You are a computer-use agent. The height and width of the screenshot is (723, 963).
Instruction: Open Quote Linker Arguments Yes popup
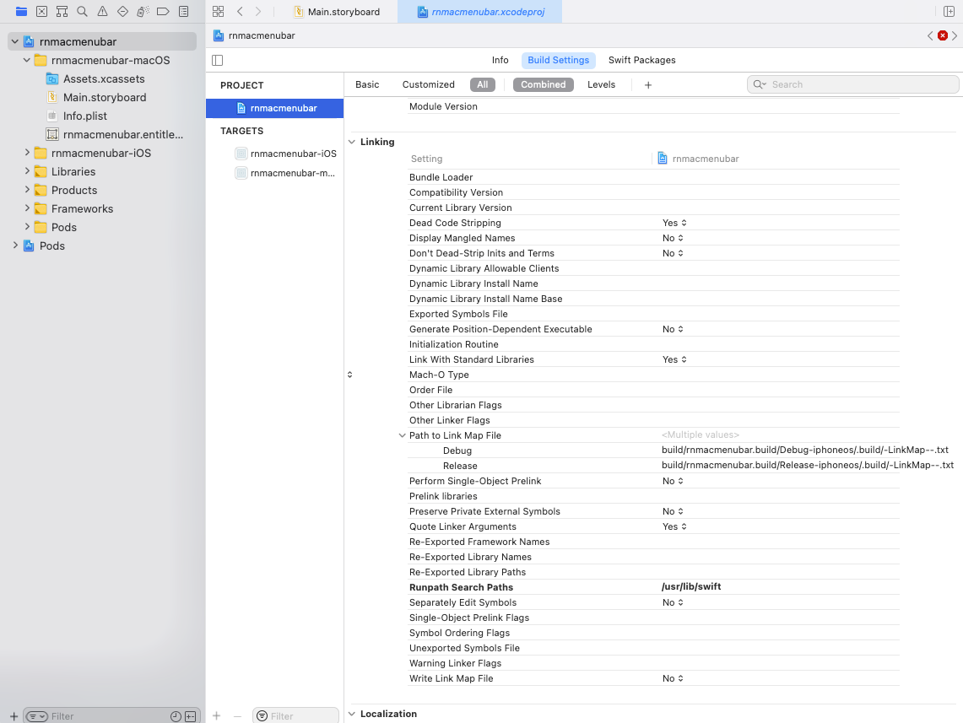point(674,526)
